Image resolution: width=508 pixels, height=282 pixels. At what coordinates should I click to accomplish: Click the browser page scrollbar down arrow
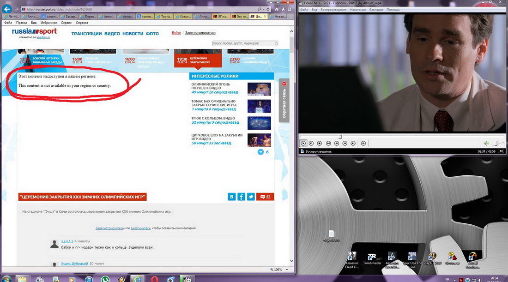coord(291,261)
